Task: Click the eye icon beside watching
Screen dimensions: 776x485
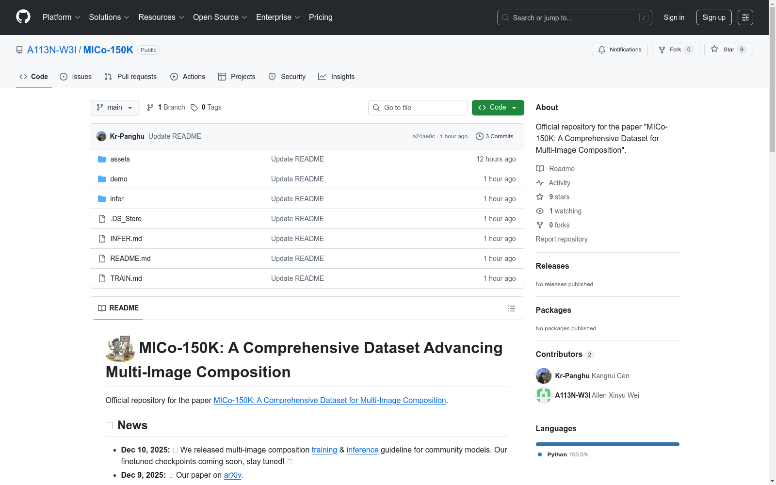Action: 540,211
